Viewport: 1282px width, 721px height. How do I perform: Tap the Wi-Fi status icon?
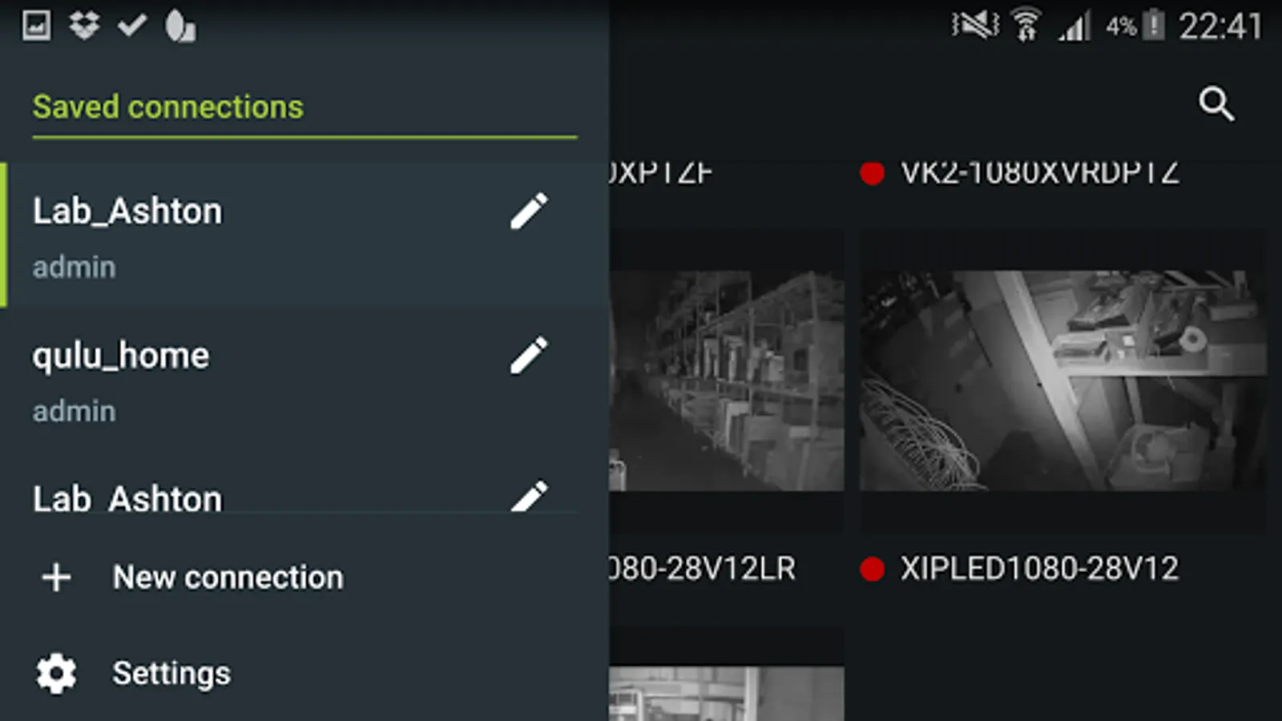pos(1026,26)
